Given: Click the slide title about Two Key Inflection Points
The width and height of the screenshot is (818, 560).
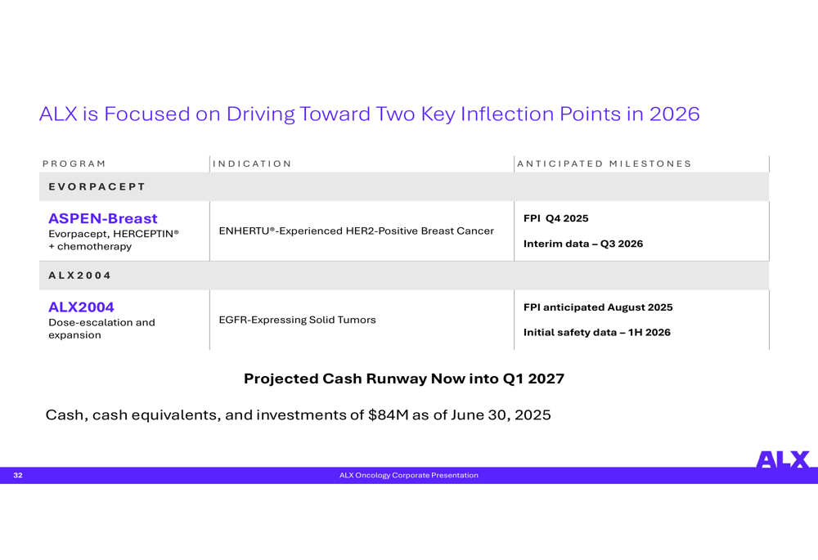Looking at the screenshot, I should point(370,114).
